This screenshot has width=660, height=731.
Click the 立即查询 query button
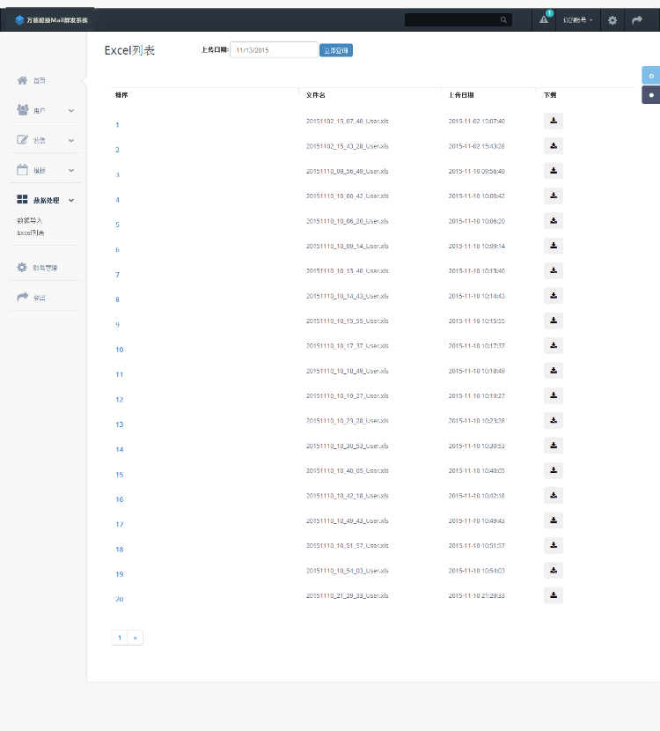point(336,50)
